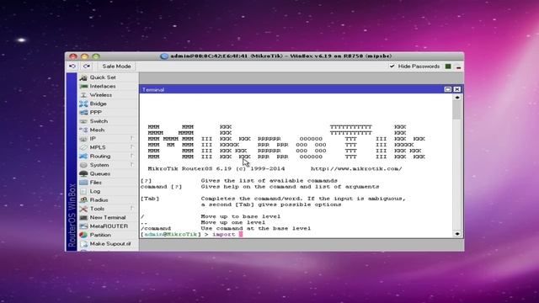Click the red indicator next to green square
Screen dimensions: 539x303
tap(458, 67)
